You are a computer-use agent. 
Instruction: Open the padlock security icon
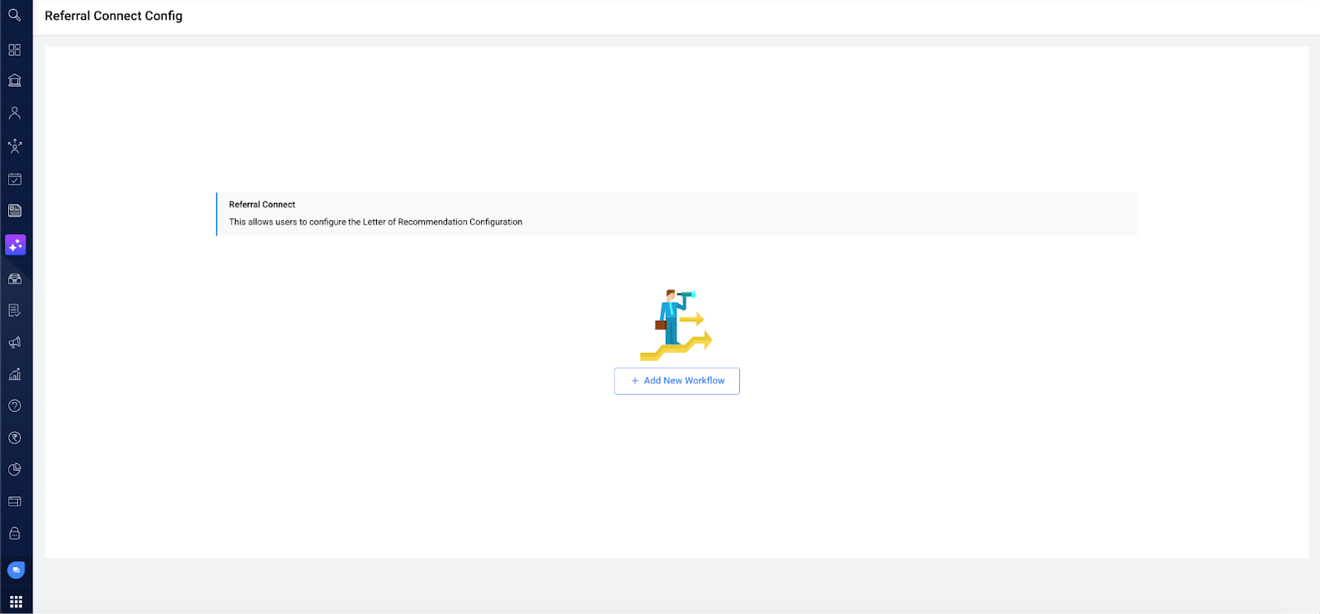coord(15,533)
